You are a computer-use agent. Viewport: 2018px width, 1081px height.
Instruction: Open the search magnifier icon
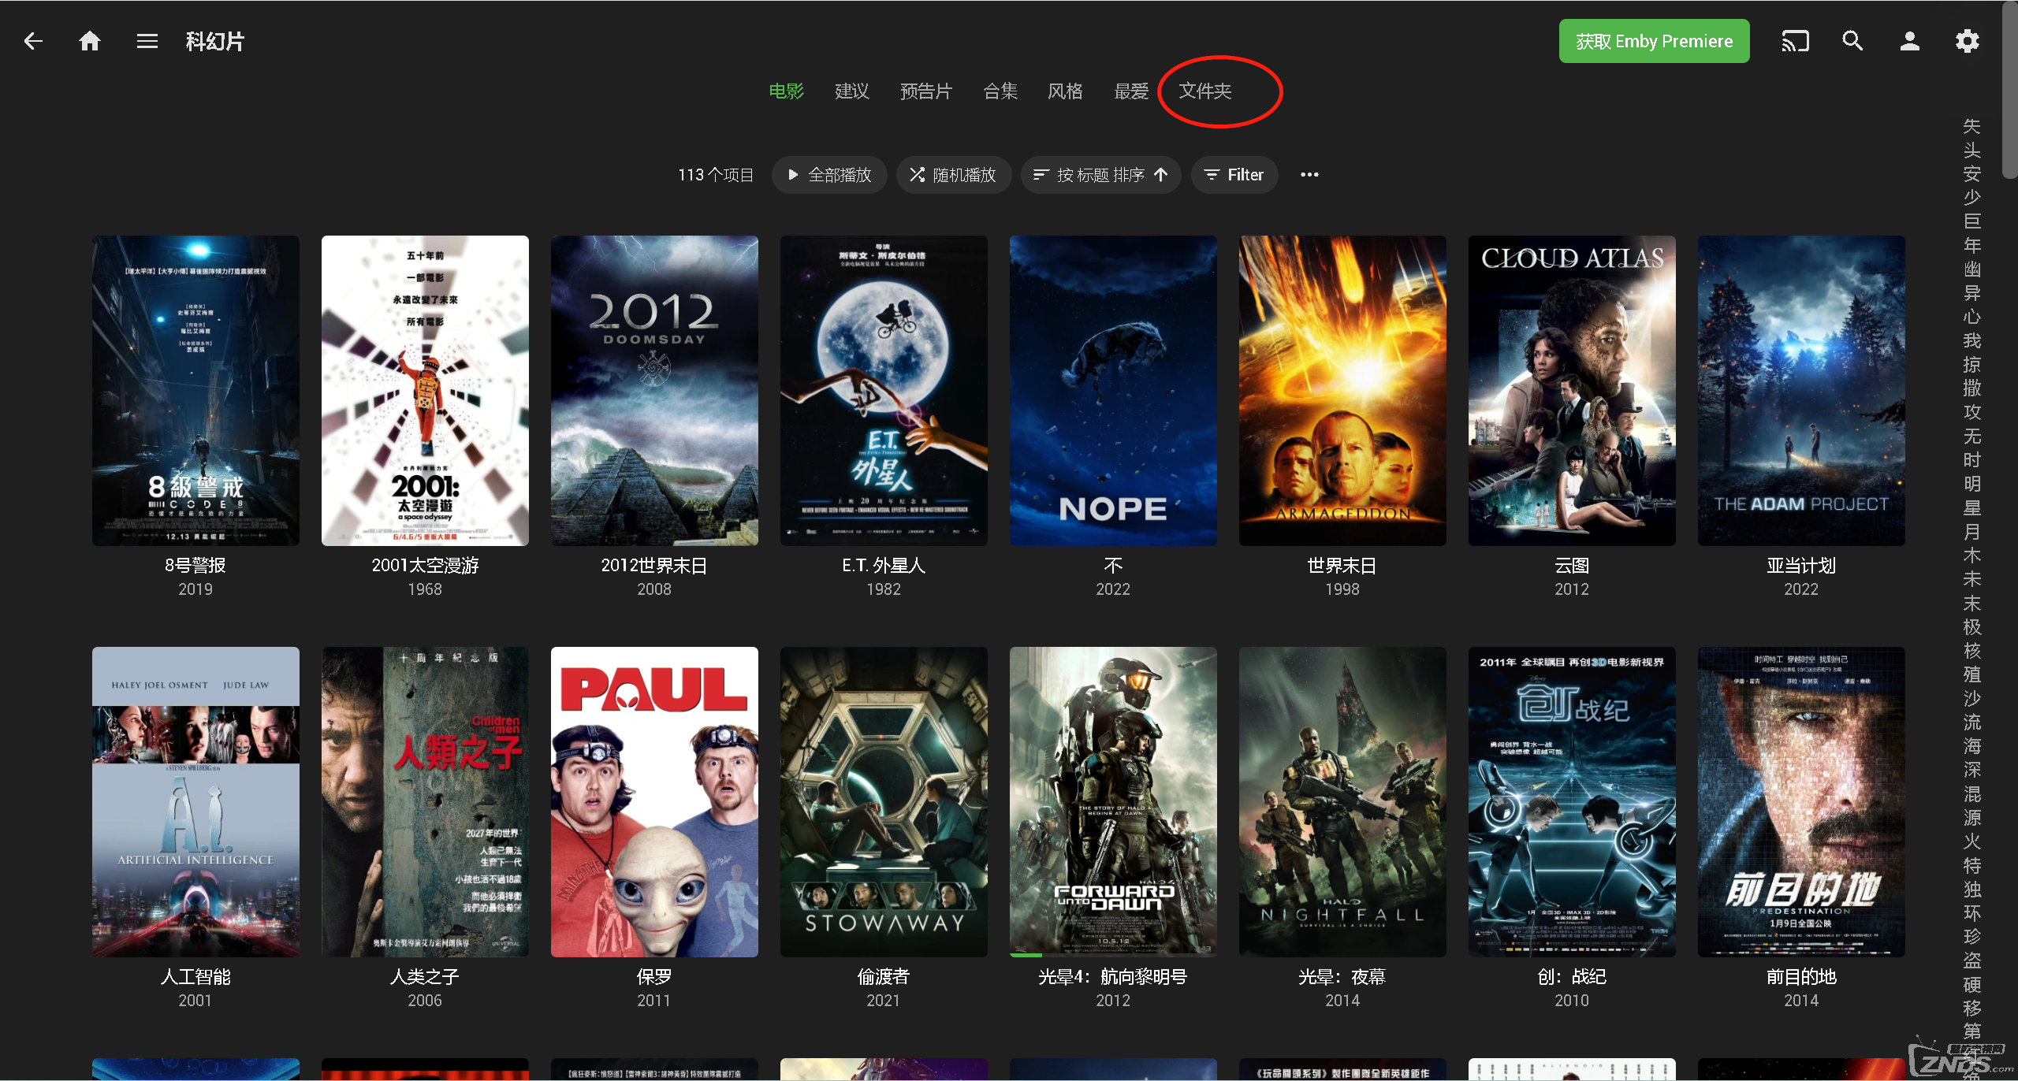coord(1852,41)
